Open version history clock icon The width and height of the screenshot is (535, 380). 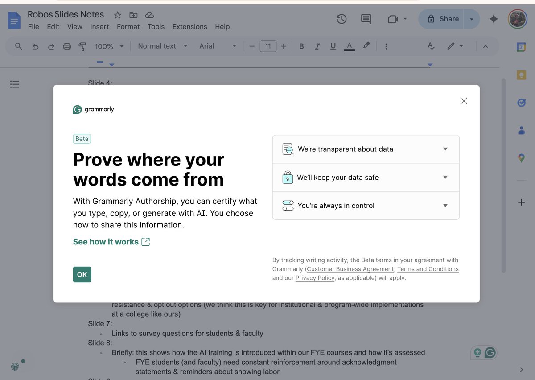[342, 19]
